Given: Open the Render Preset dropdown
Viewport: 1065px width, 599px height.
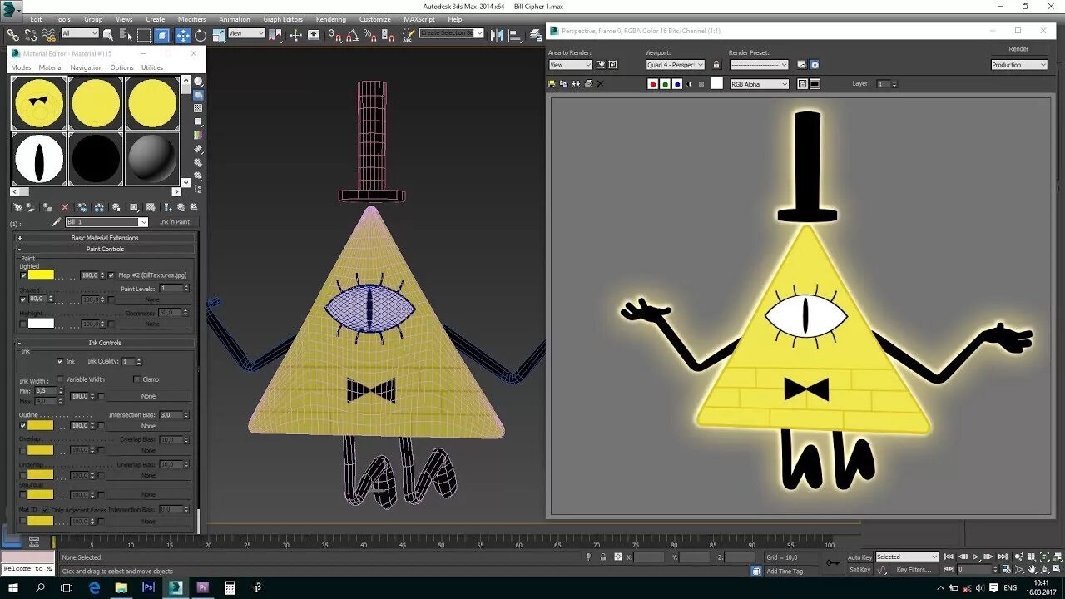Looking at the screenshot, I should pos(759,65).
